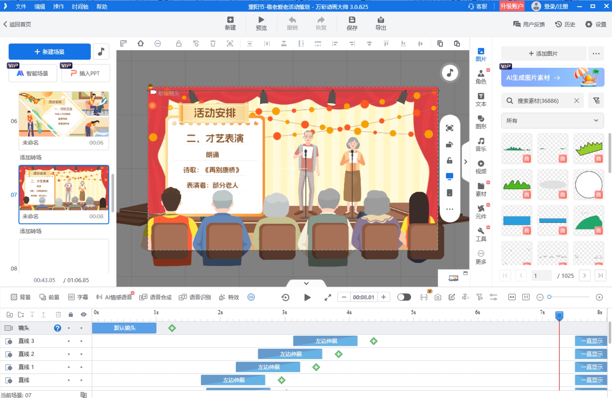Toggle the unlock icon on canvas side panel
Image resolution: width=612 pixels, height=398 pixels.
(449, 160)
